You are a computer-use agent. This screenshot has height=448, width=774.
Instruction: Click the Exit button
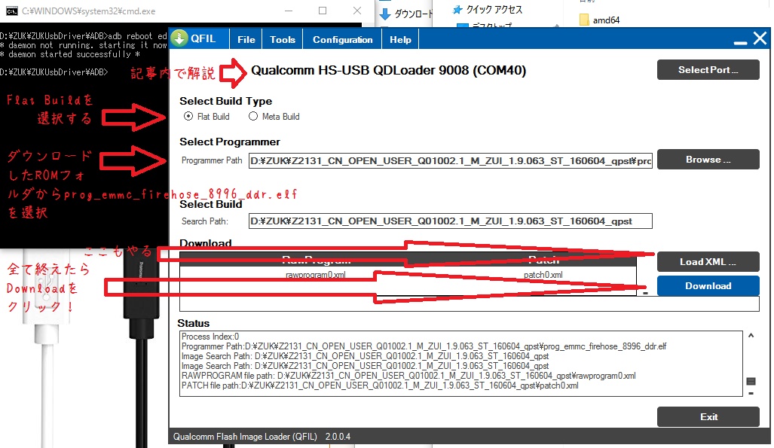(x=708, y=417)
